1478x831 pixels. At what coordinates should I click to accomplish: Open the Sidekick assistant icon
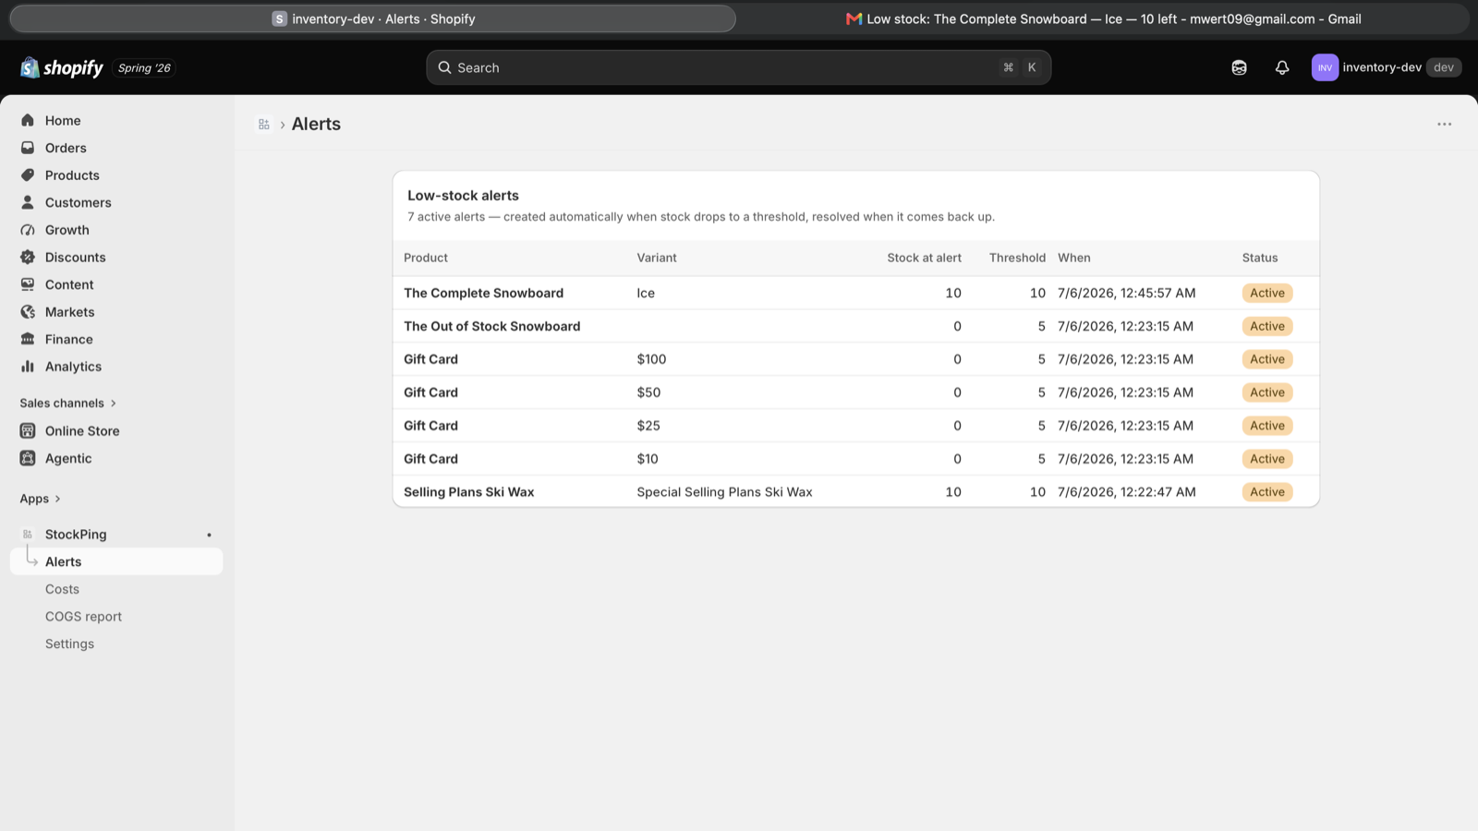[x=1240, y=67]
